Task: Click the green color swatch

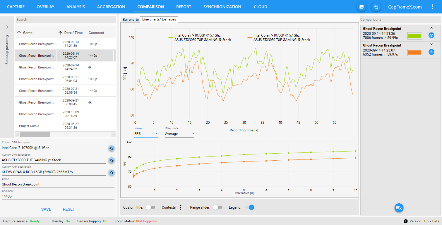Action: point(415,36)
